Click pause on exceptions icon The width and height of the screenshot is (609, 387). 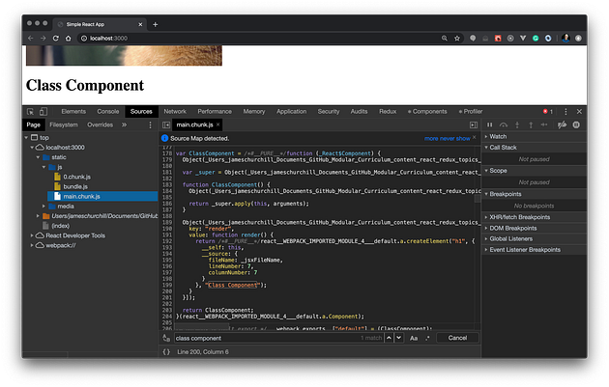click(576, 124)
